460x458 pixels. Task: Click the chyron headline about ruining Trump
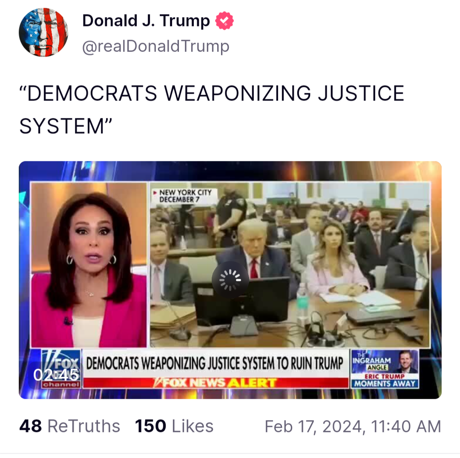[x=215, y=363]
